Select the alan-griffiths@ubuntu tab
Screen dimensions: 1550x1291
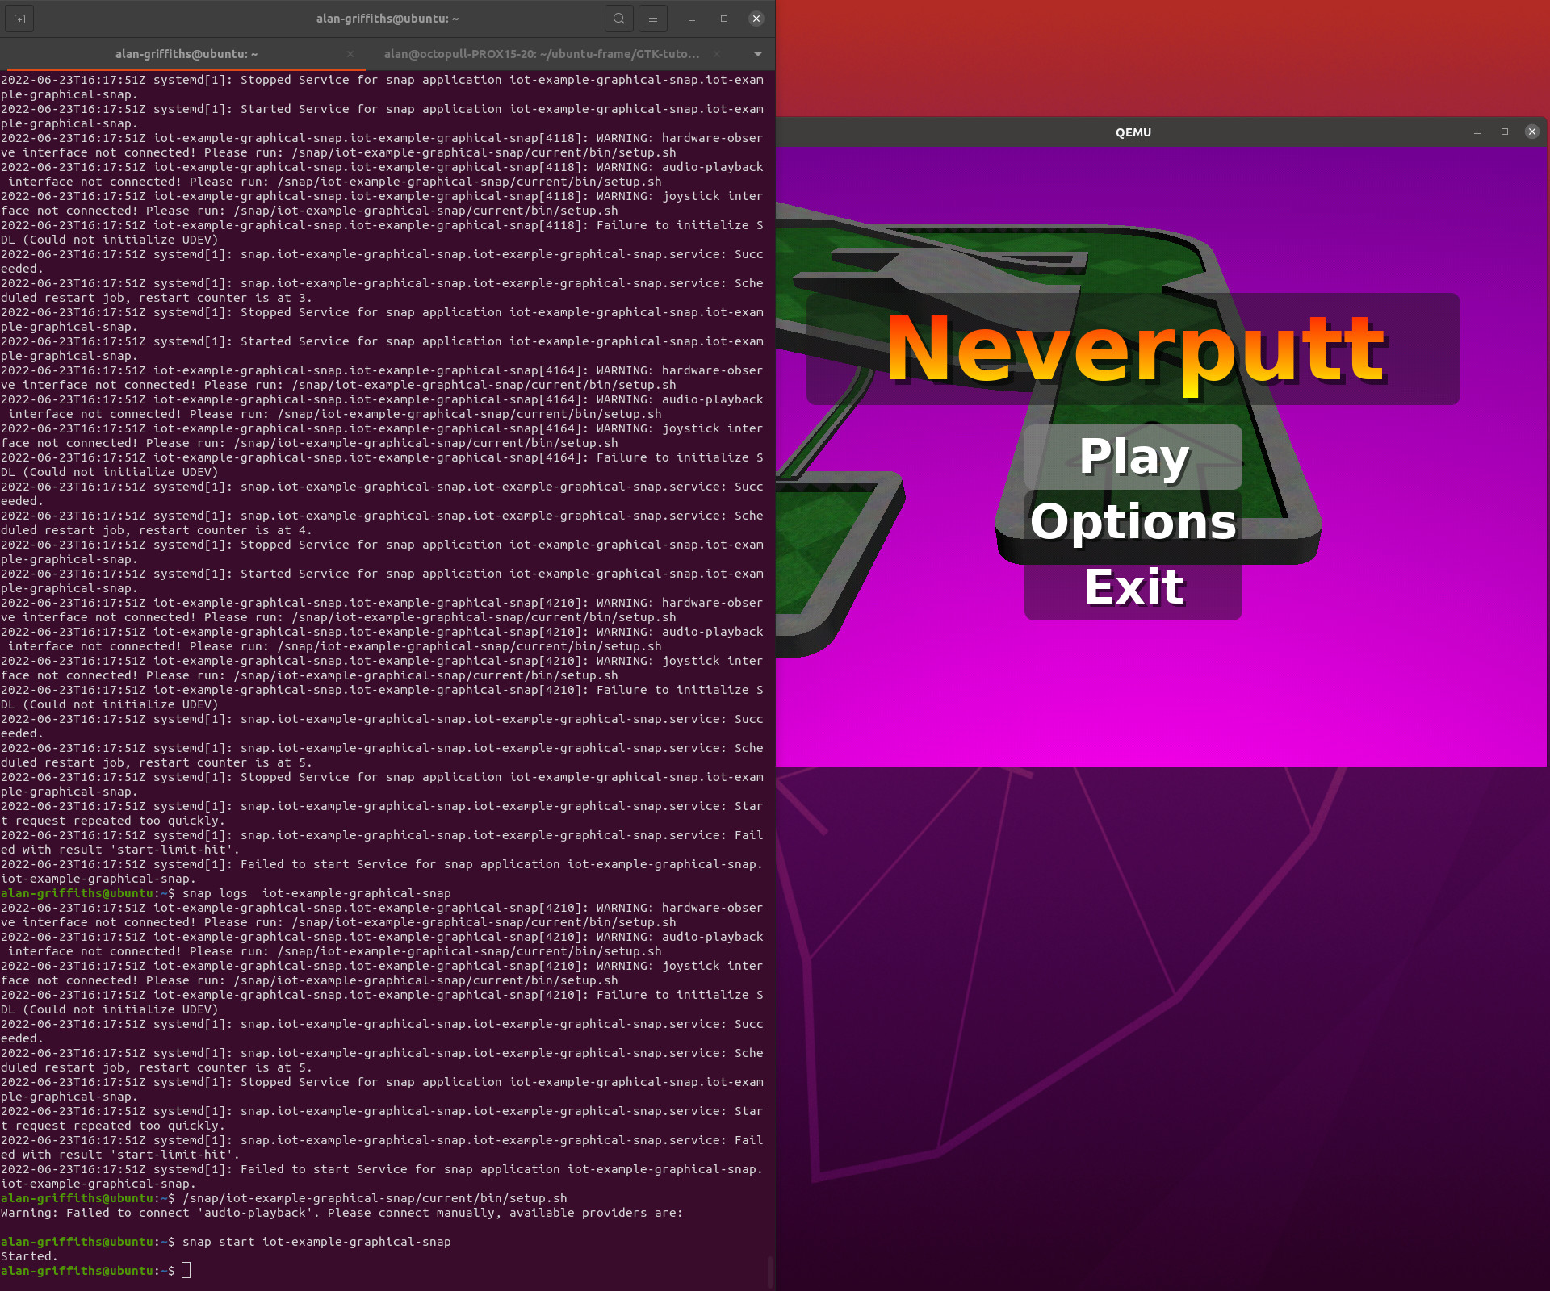click(x=186, y=54)
